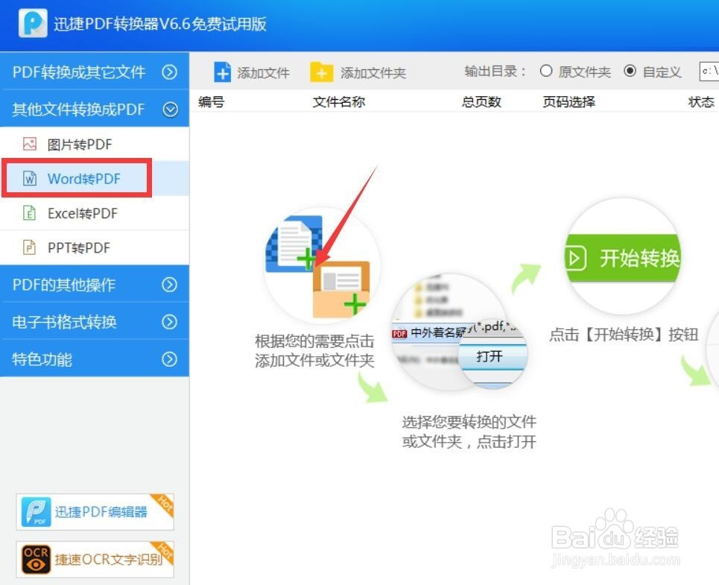Image resolution: width=719 pixels, height=585 pixels.
Task: Click the 输出目录 label
Action: [x=495, y=71]
